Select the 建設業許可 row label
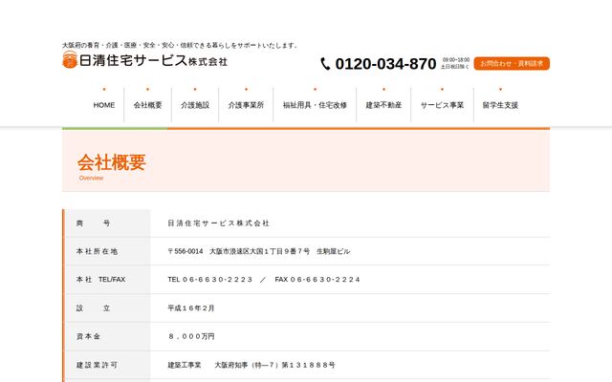Image resolution: width=612 pixels, height=382 pixels. (x=97, y=365)
